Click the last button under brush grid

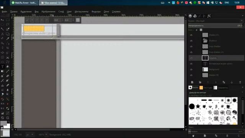click(x=238, y=136)
